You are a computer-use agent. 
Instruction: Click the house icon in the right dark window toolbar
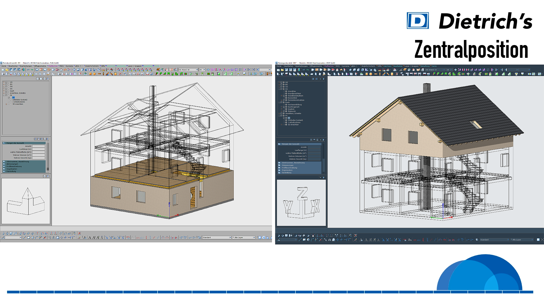337,70
